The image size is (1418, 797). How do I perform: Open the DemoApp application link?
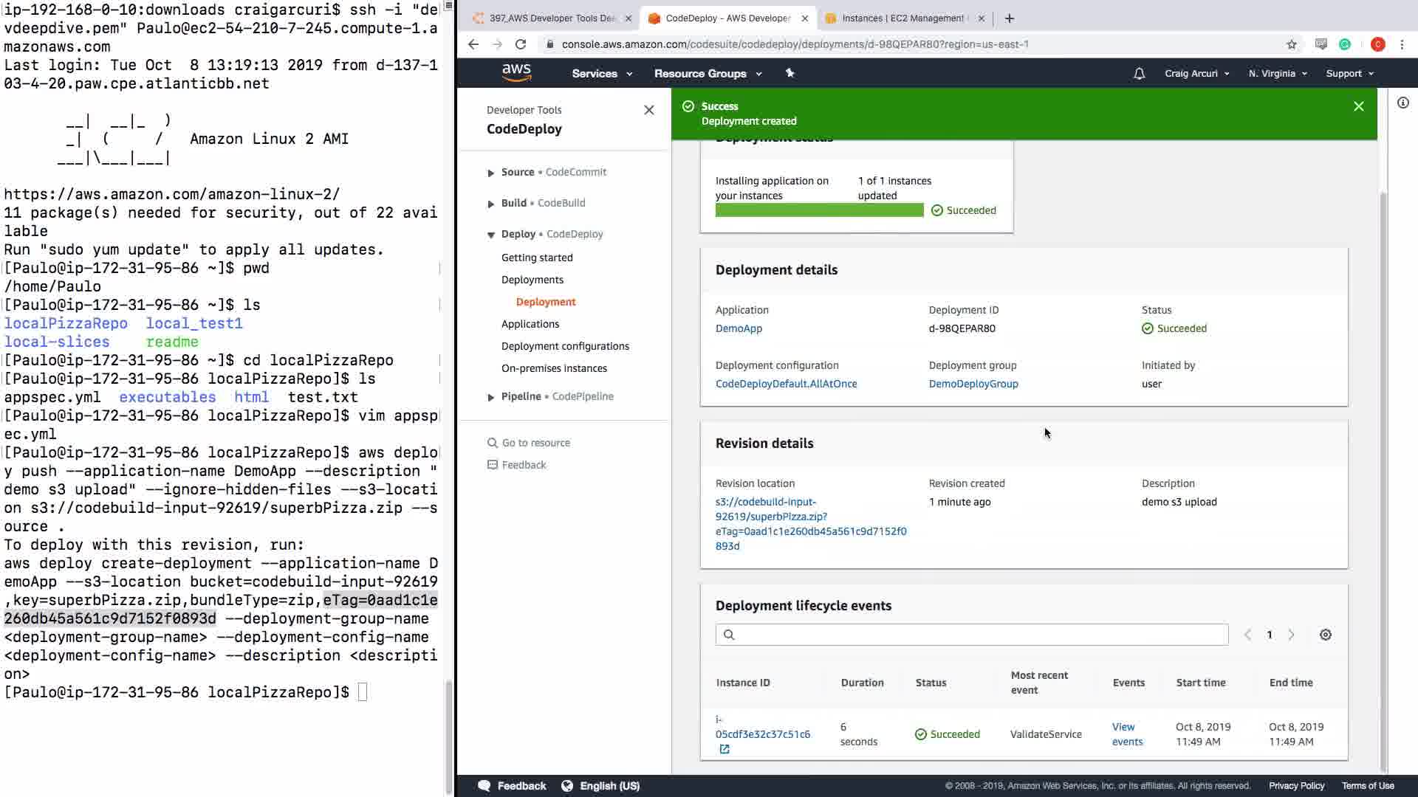coord(739,328)
